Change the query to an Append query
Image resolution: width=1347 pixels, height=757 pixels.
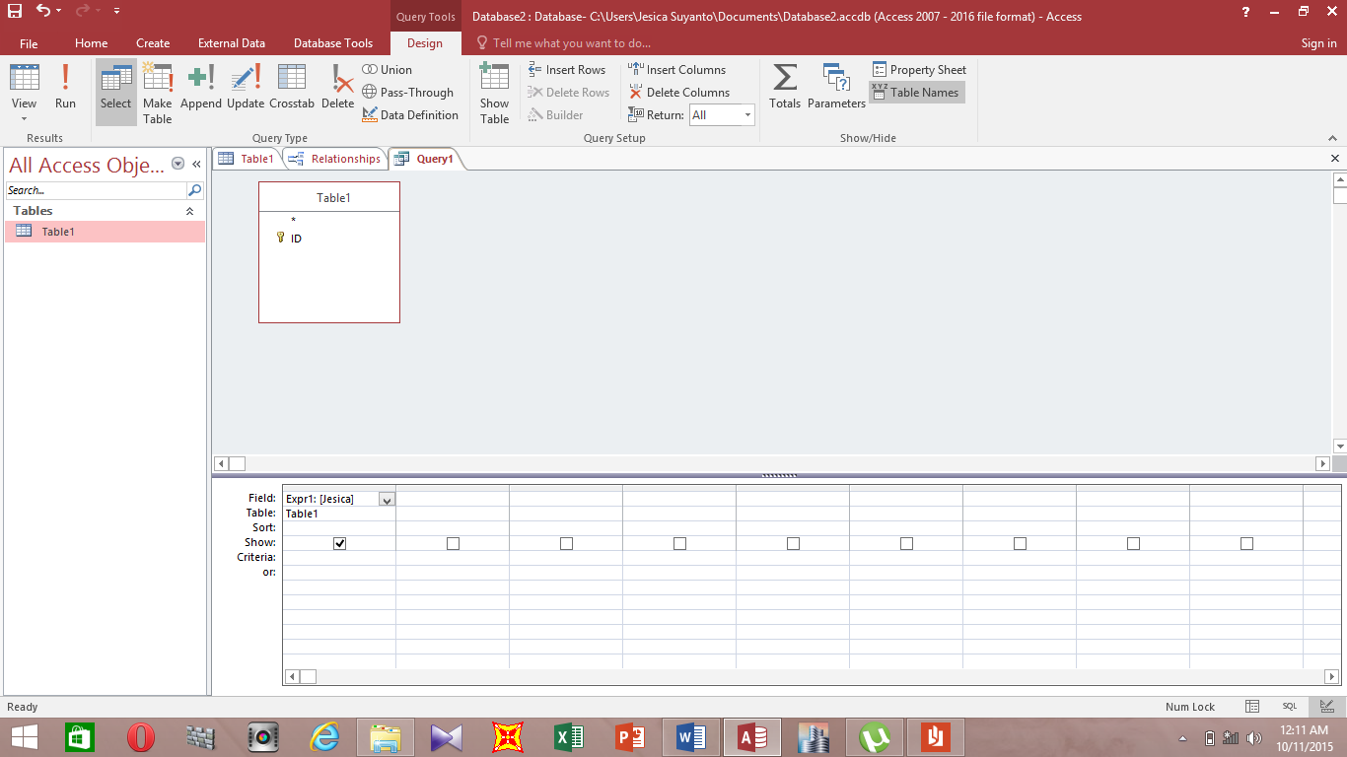(x=201, y=87)
